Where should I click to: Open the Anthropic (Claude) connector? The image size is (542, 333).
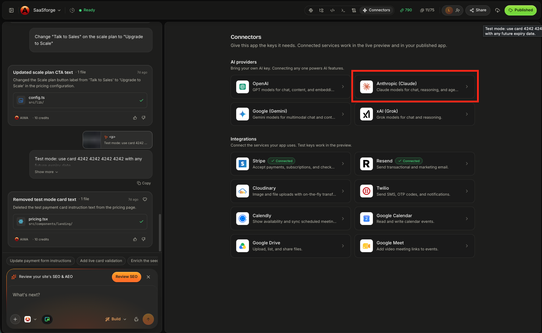(x=415, y=87)
